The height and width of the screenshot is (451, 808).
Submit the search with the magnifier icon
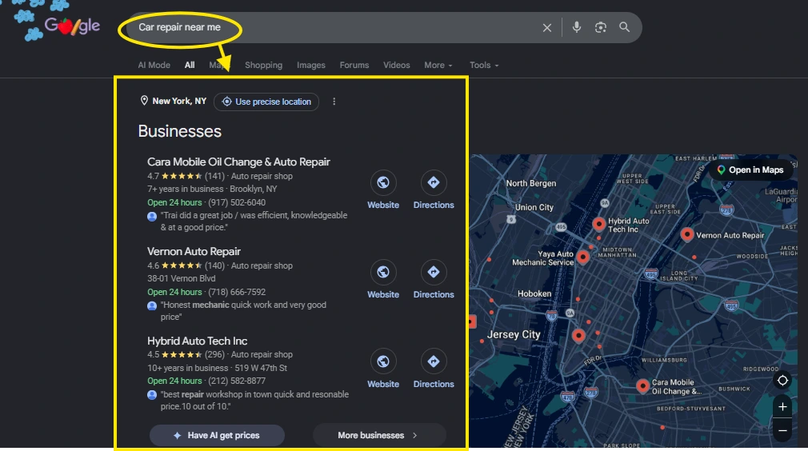[x=624, y=27]
